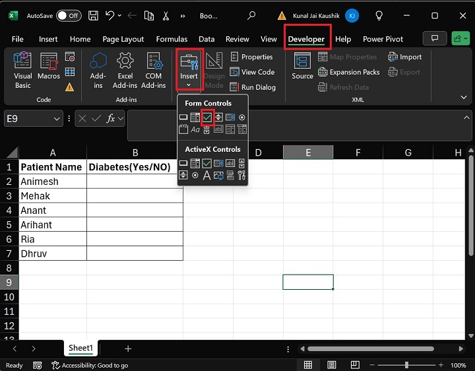Insert an ActiveX label control
This screenshot has width=475, height=371.
click(x=206, y=176)
